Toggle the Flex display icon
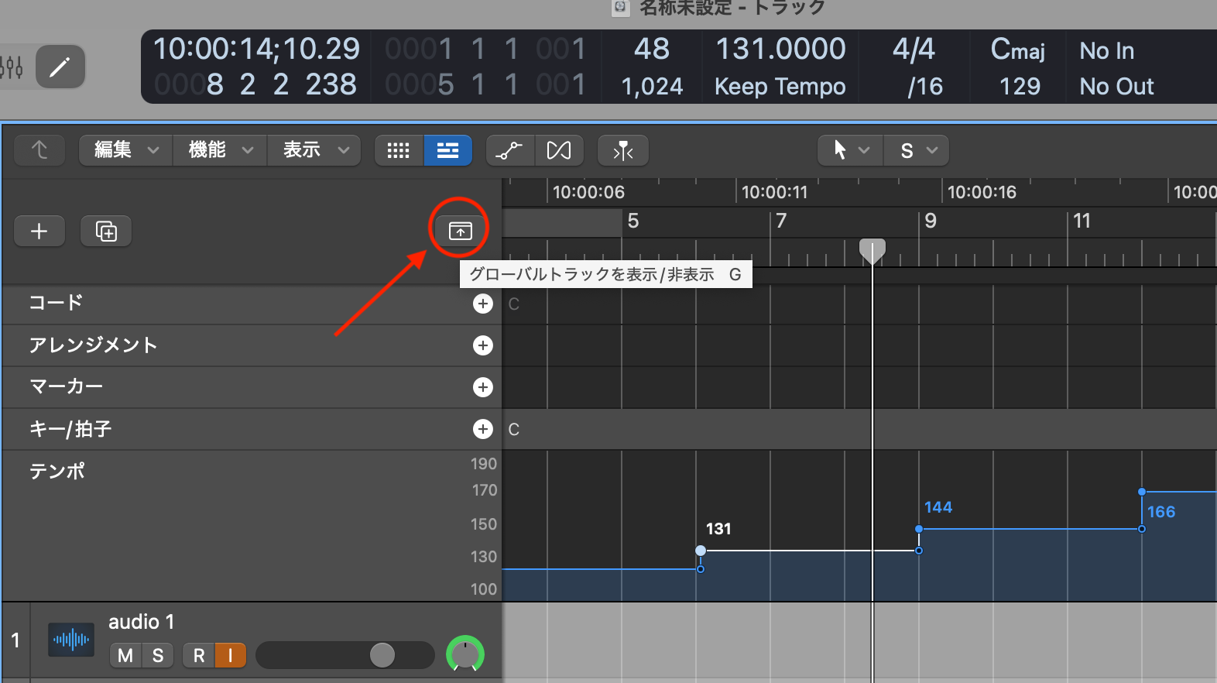The image size is (1217, 683). pyautogui.click(x=558, y=150)
